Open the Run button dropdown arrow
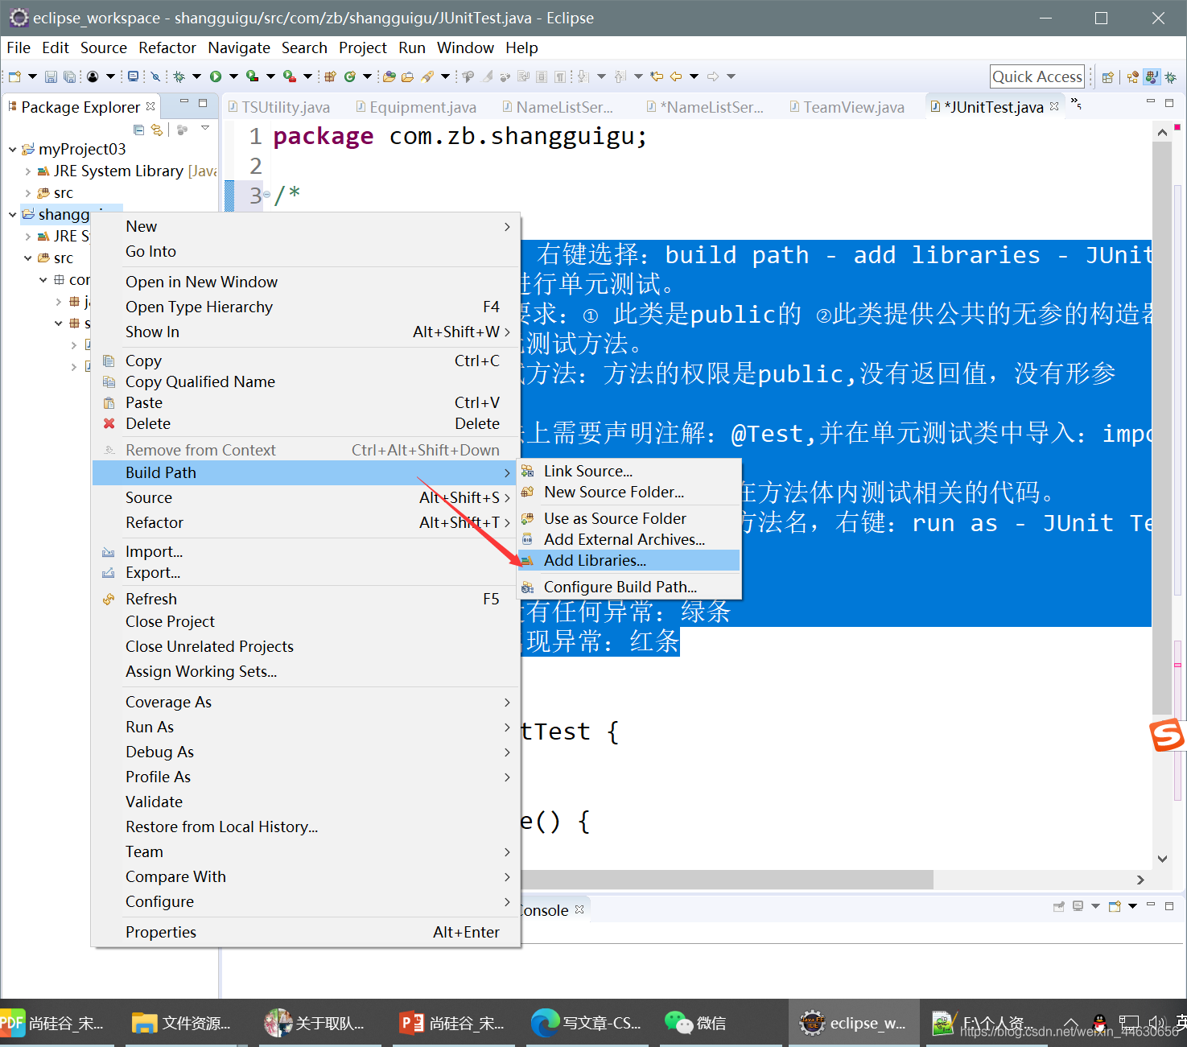Viewport: 1187px width, 1047px height. coord(233,76)
